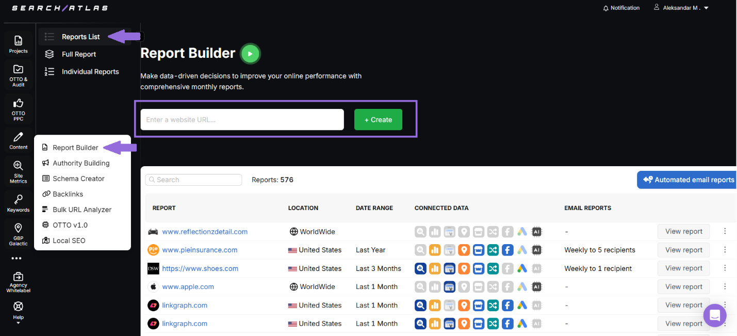
Task: Click orange analytics bars icon in pieinsurance.com row
Action: point(435,250)
